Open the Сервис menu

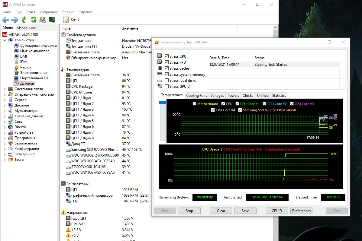[x=68, y=12]
